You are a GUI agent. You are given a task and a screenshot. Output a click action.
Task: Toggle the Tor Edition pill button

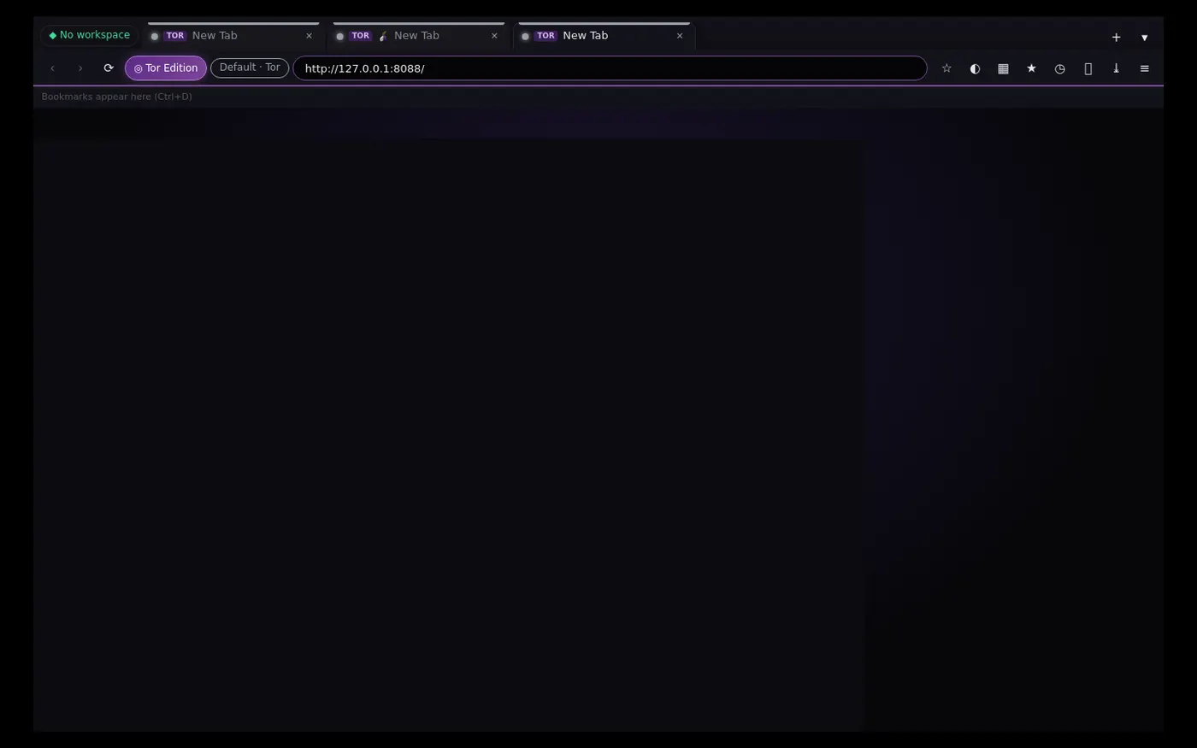coord(166,68)
